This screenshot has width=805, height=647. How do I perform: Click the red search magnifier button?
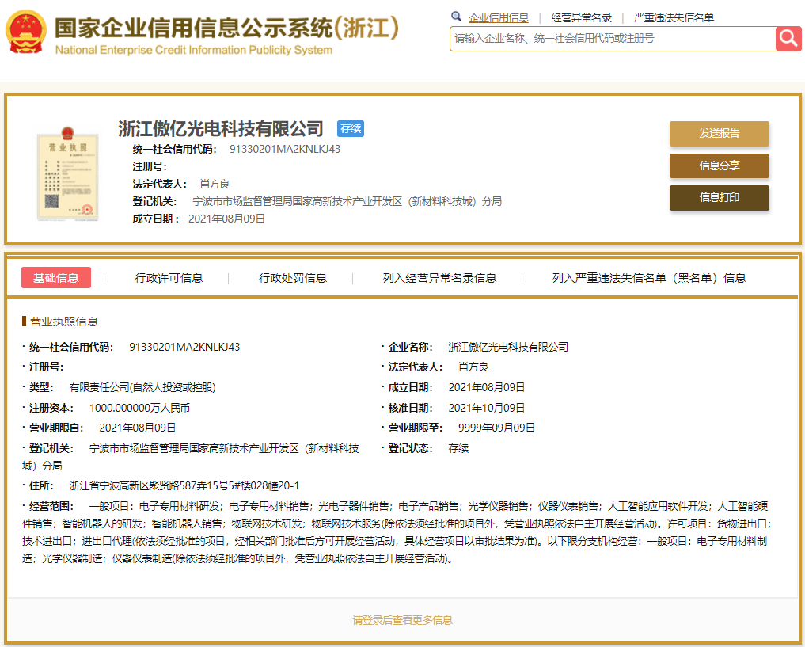pos(788,39)
